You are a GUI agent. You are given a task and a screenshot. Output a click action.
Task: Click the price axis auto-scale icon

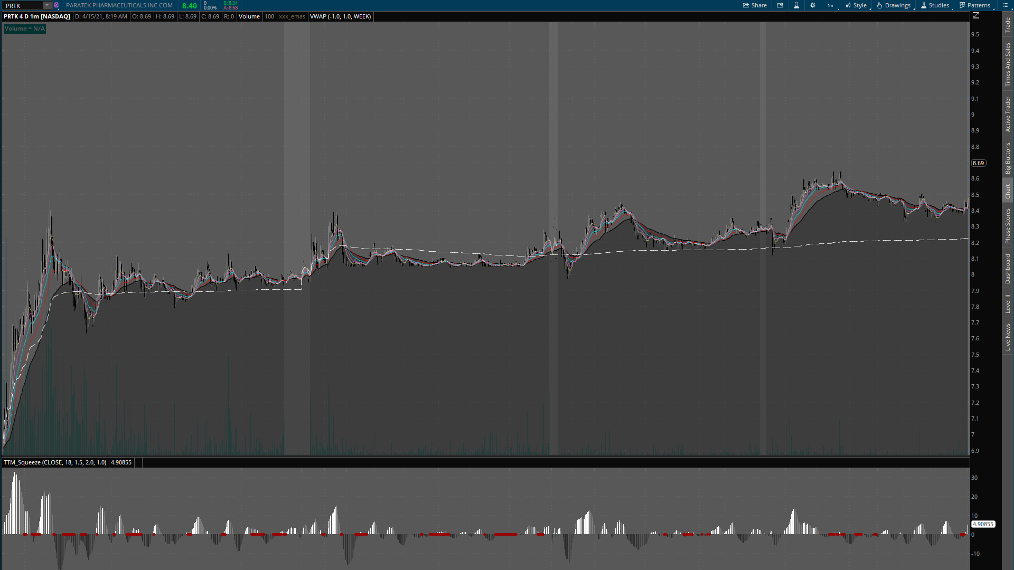click(x=976, y=16)
